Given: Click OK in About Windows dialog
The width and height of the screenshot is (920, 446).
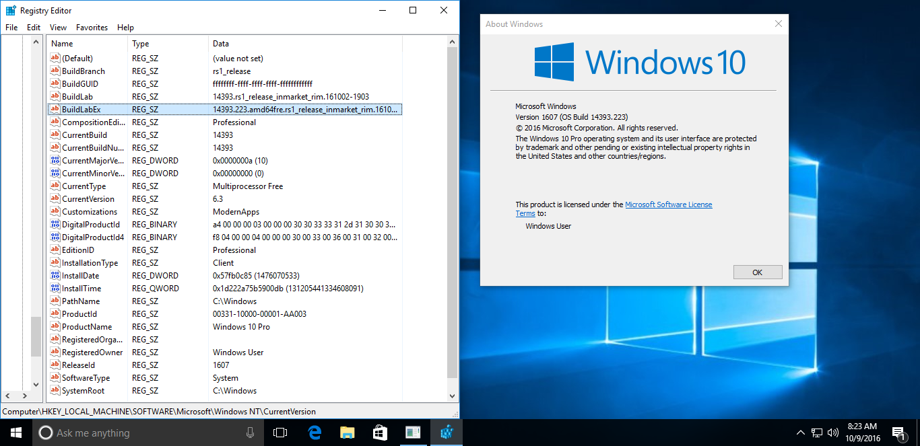Looking at the screenshot, I should click(758, 272).
